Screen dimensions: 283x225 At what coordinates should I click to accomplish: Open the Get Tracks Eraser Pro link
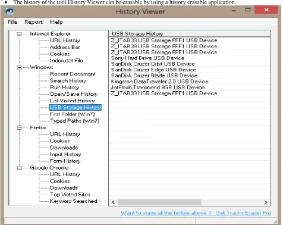click(x=244, y=213)
